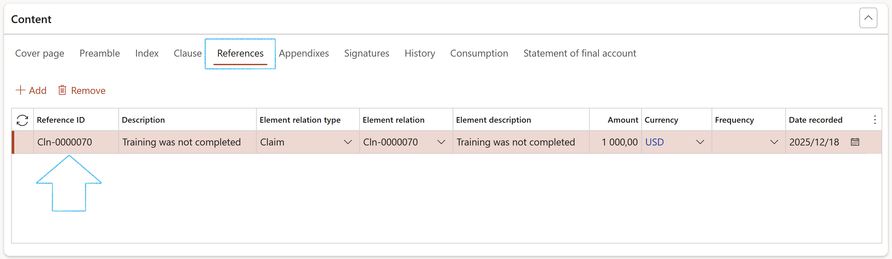
Task: Collapse the Content section
Action: [x=868, y=18]
